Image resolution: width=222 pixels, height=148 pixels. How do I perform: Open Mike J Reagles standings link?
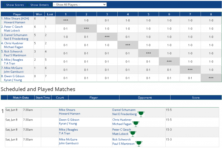click(x=14, y=60)
